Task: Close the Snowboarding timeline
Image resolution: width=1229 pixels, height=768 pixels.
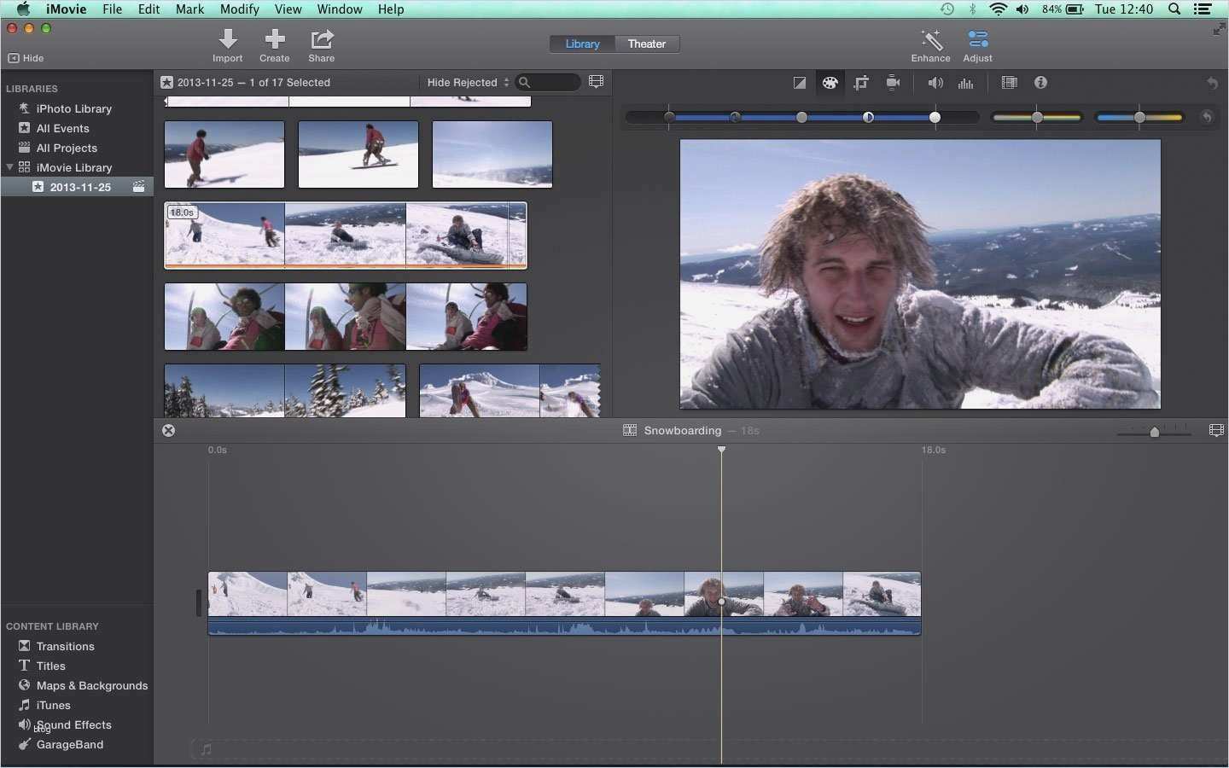Action: click(x=169, y=430)
